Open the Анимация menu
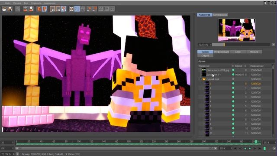The width and height of the screenshot is (277, 156). (50, 3)
